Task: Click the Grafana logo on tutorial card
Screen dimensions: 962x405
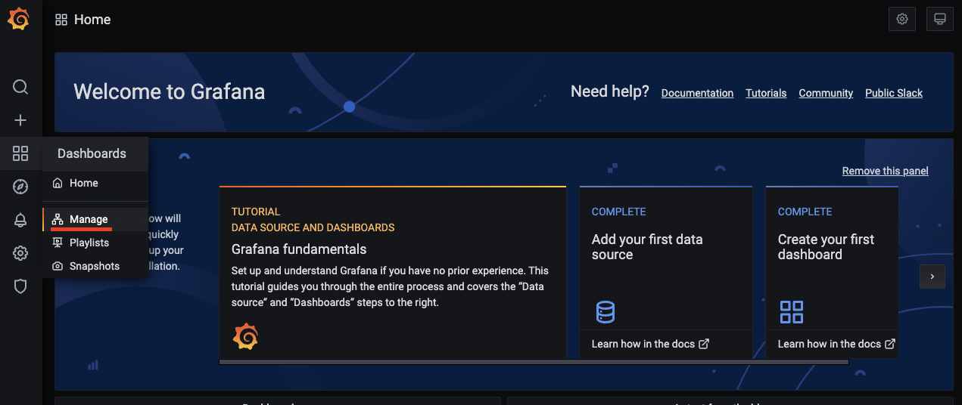Action: tap(245, 336)
